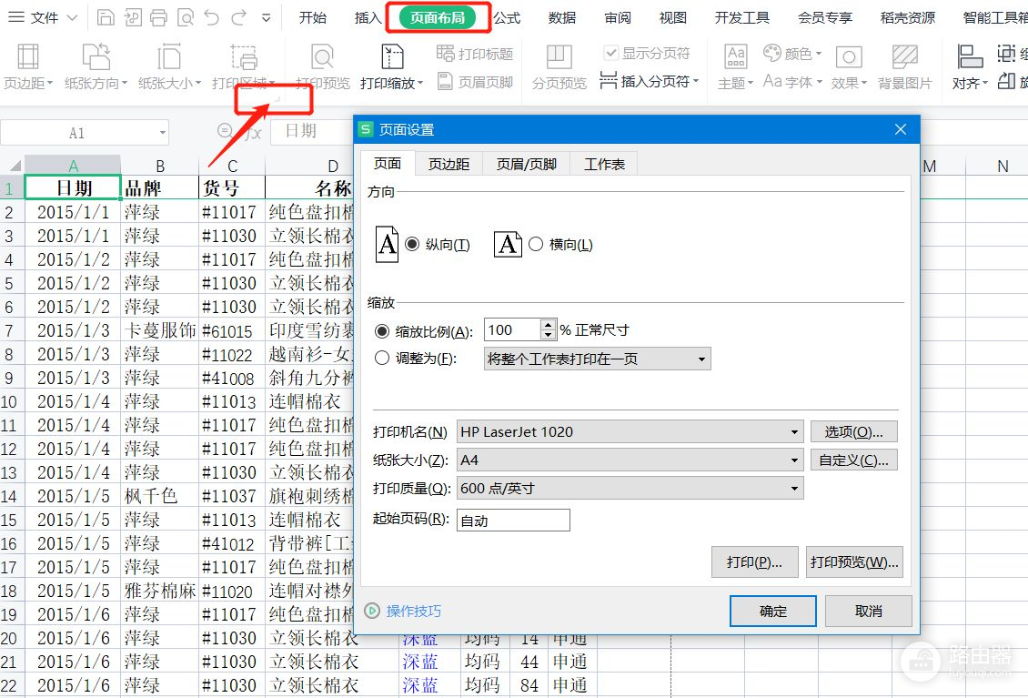Select the 调整为 fit-to radio option
Screen dimensions: 1028x698
[382, 359]
